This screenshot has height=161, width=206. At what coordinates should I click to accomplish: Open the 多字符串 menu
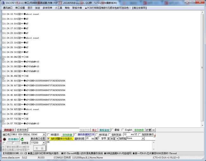(47, 8)
